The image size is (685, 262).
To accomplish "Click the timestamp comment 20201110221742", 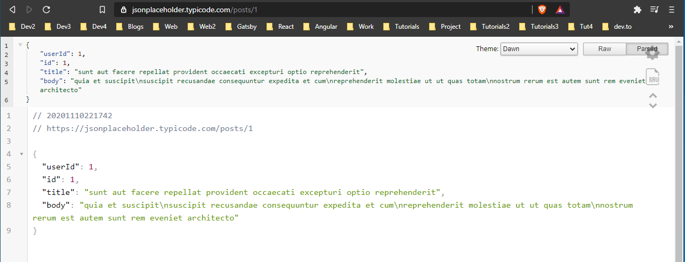I will pos(72,116).
